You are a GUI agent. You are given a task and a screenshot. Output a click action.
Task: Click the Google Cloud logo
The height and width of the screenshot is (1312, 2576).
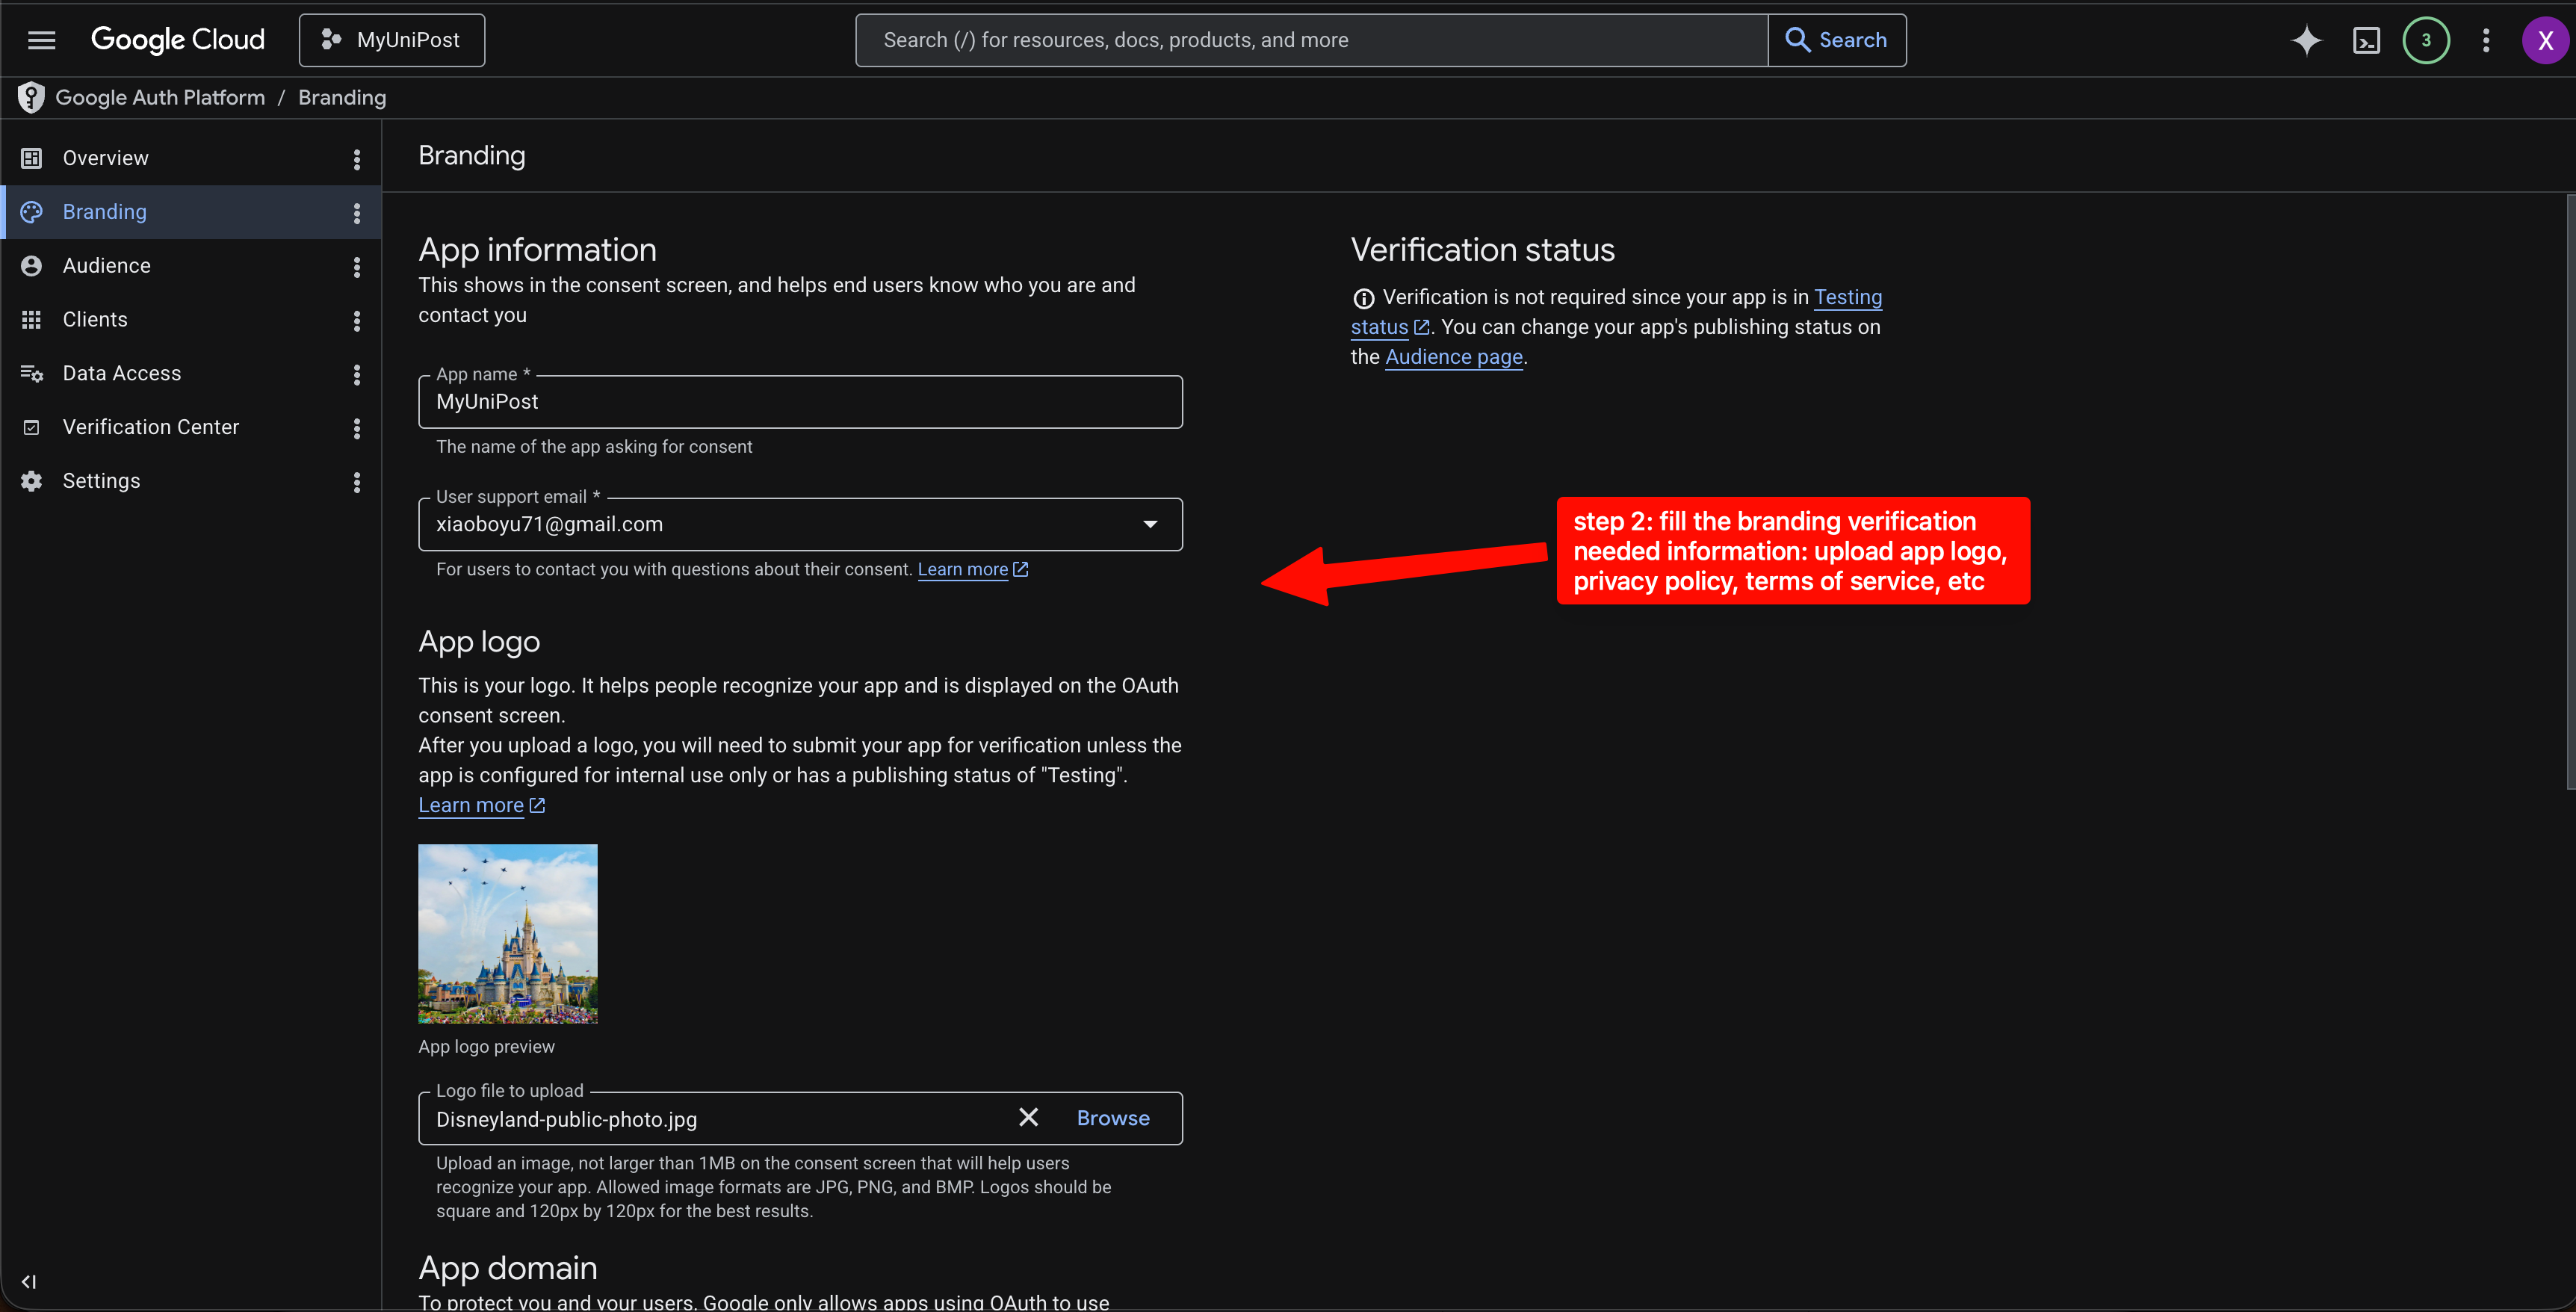(178, 40)
